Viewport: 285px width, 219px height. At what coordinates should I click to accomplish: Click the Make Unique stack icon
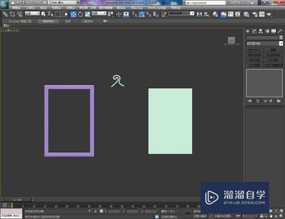pos(266,101)
